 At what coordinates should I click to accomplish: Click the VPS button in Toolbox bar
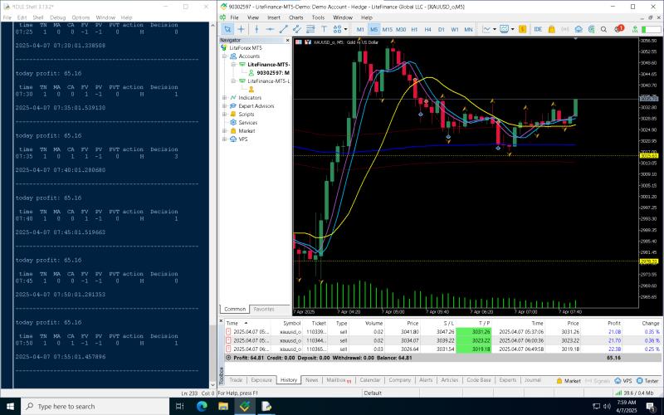coord(623,381)
